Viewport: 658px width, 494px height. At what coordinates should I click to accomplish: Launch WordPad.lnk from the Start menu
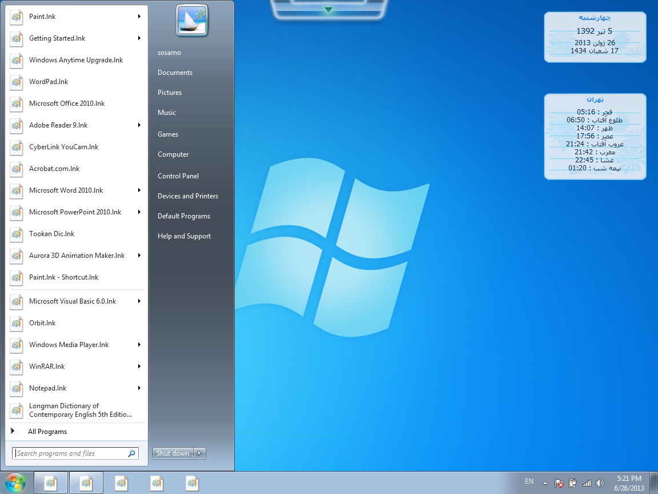coord(49,82)
